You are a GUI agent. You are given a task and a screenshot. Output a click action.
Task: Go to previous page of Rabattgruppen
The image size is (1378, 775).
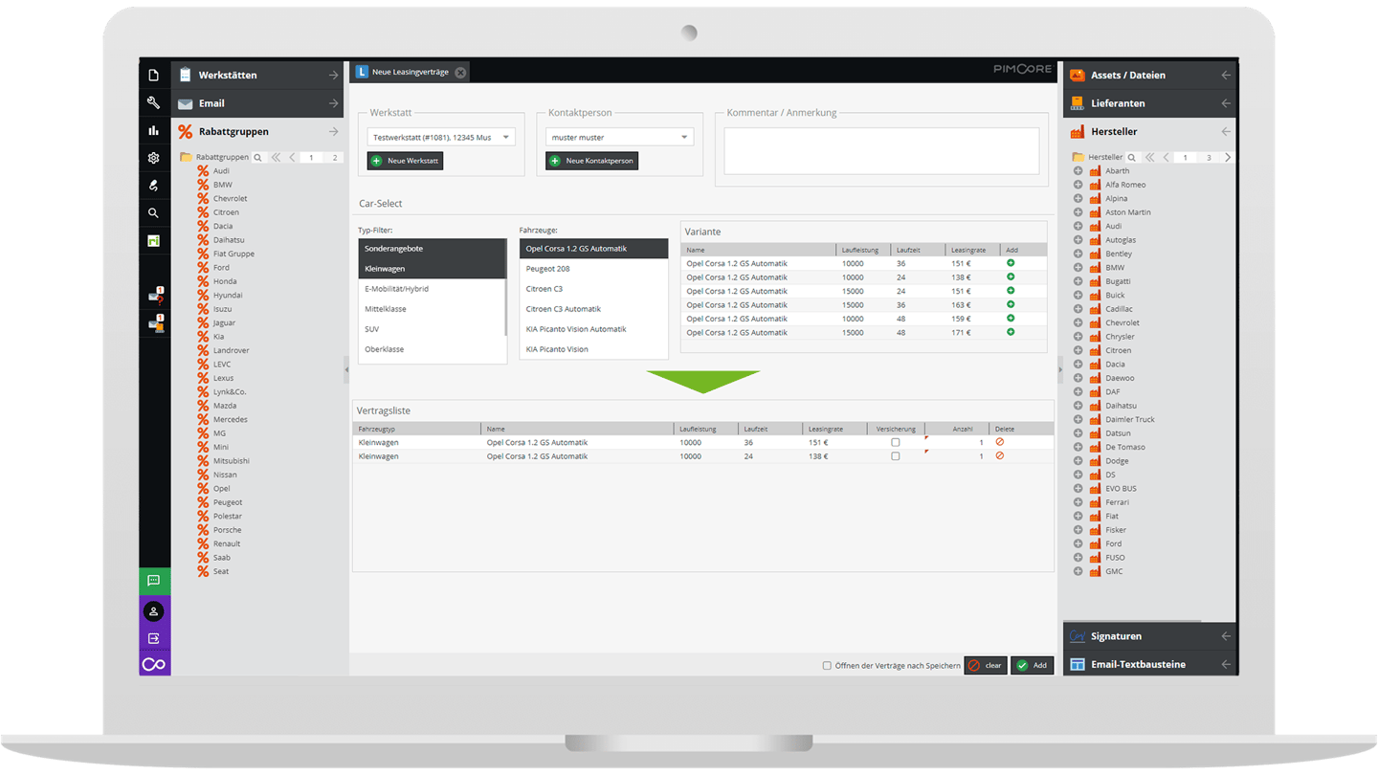[x=293, y=157]
